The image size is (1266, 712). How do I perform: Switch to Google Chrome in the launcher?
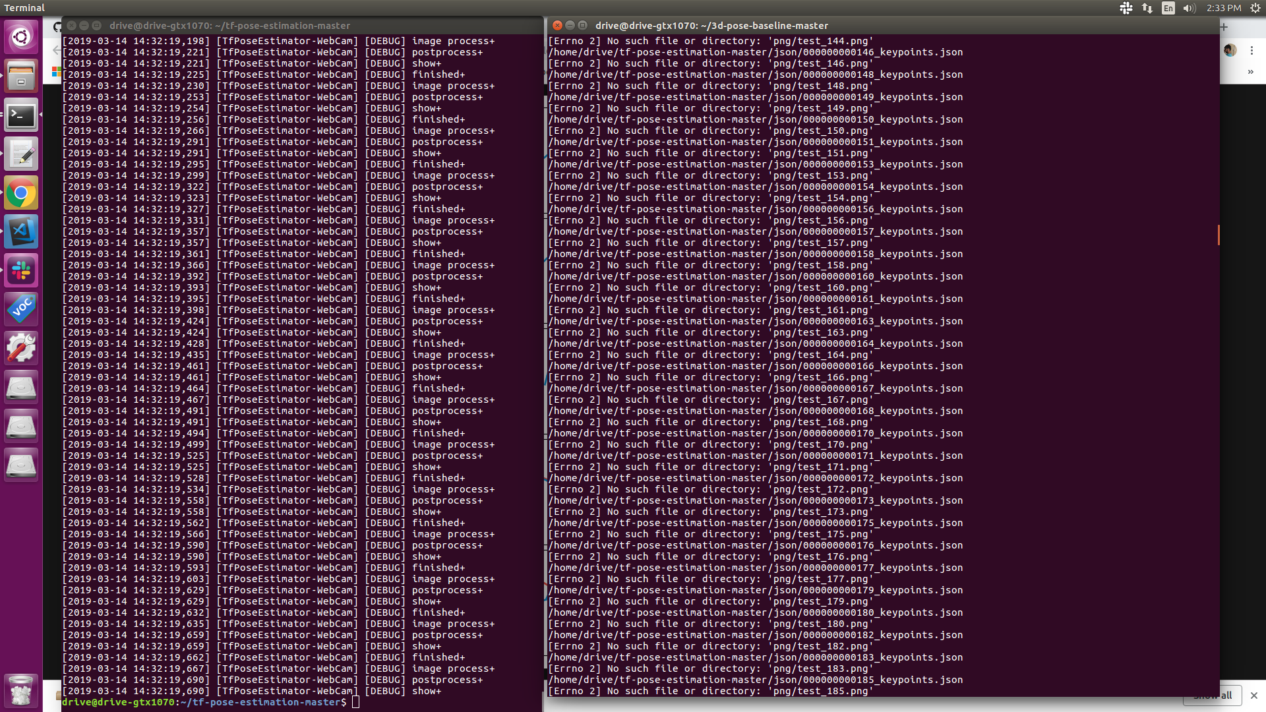(x=21, y=193)
